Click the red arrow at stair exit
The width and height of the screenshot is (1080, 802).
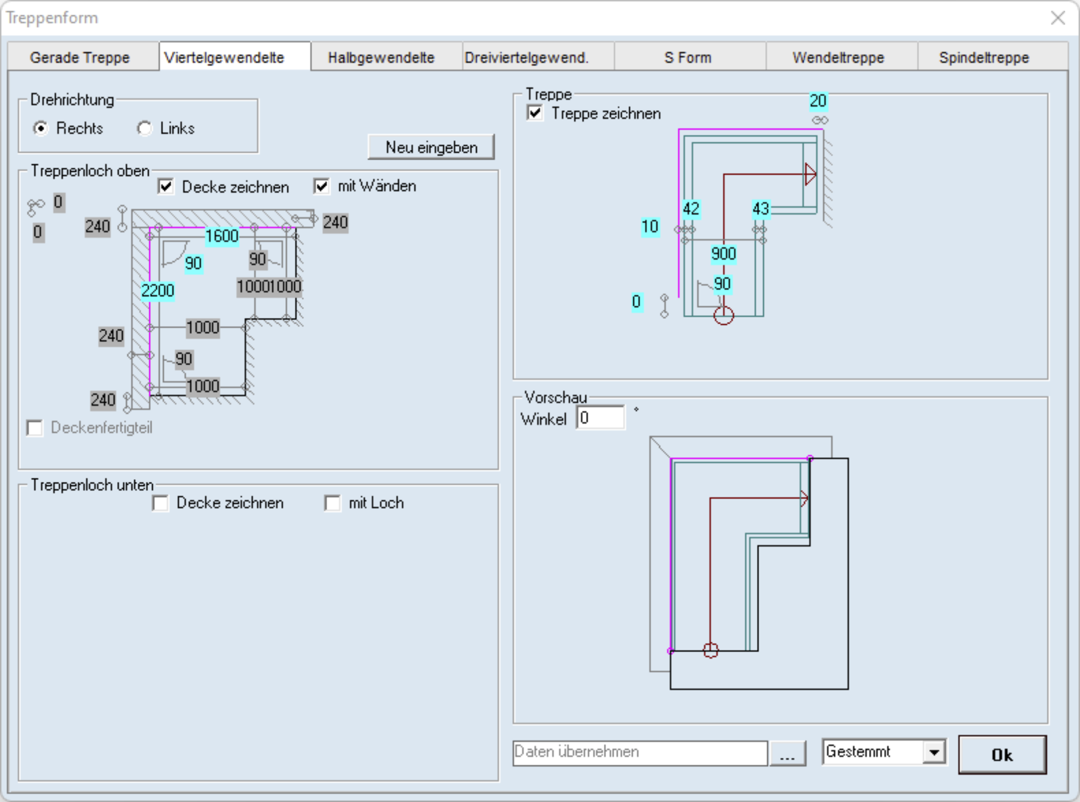click(810, 174)
